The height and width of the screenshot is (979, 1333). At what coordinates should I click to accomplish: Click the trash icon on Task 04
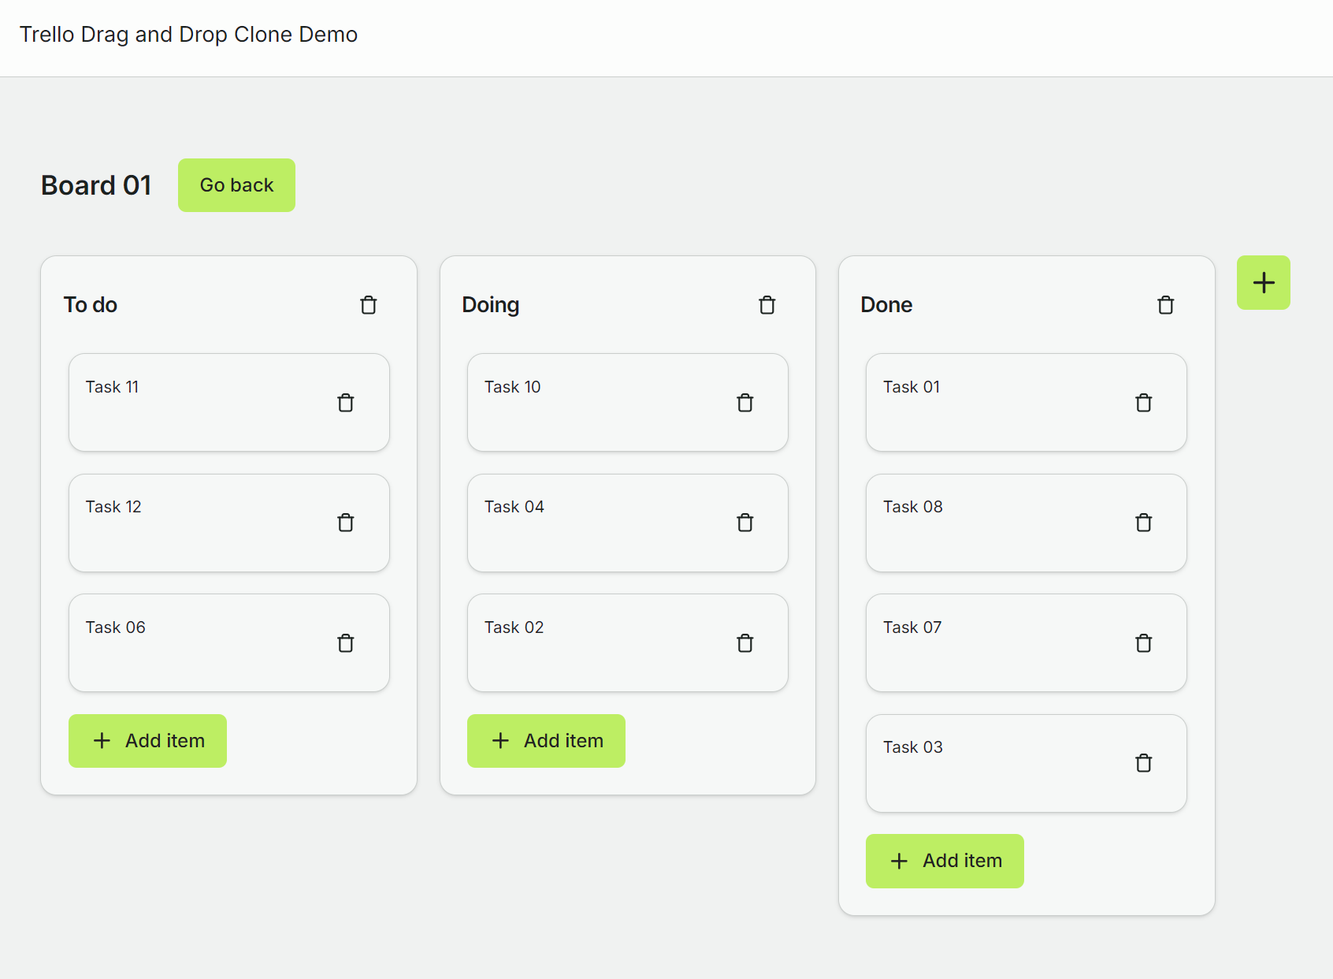pyautogui.click(x=745, y=523)
